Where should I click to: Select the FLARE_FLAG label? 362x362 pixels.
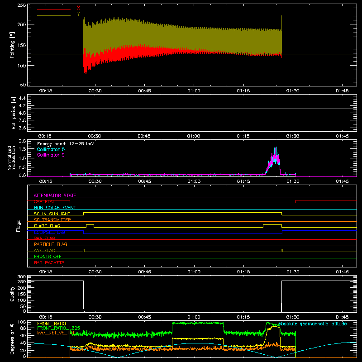(47, 226)
